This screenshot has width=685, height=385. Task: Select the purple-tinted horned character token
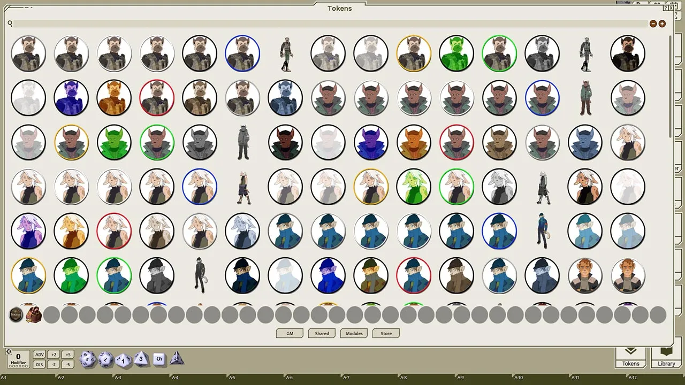[x=371, y=142]
